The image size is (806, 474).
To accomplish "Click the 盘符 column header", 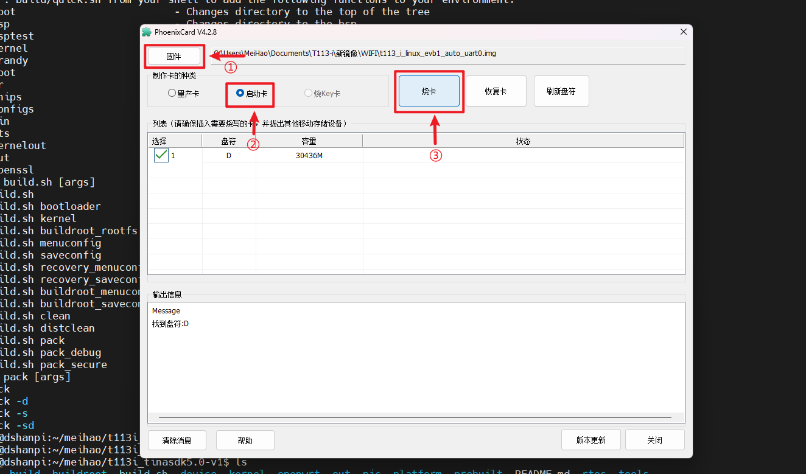I will coord(229,141).
